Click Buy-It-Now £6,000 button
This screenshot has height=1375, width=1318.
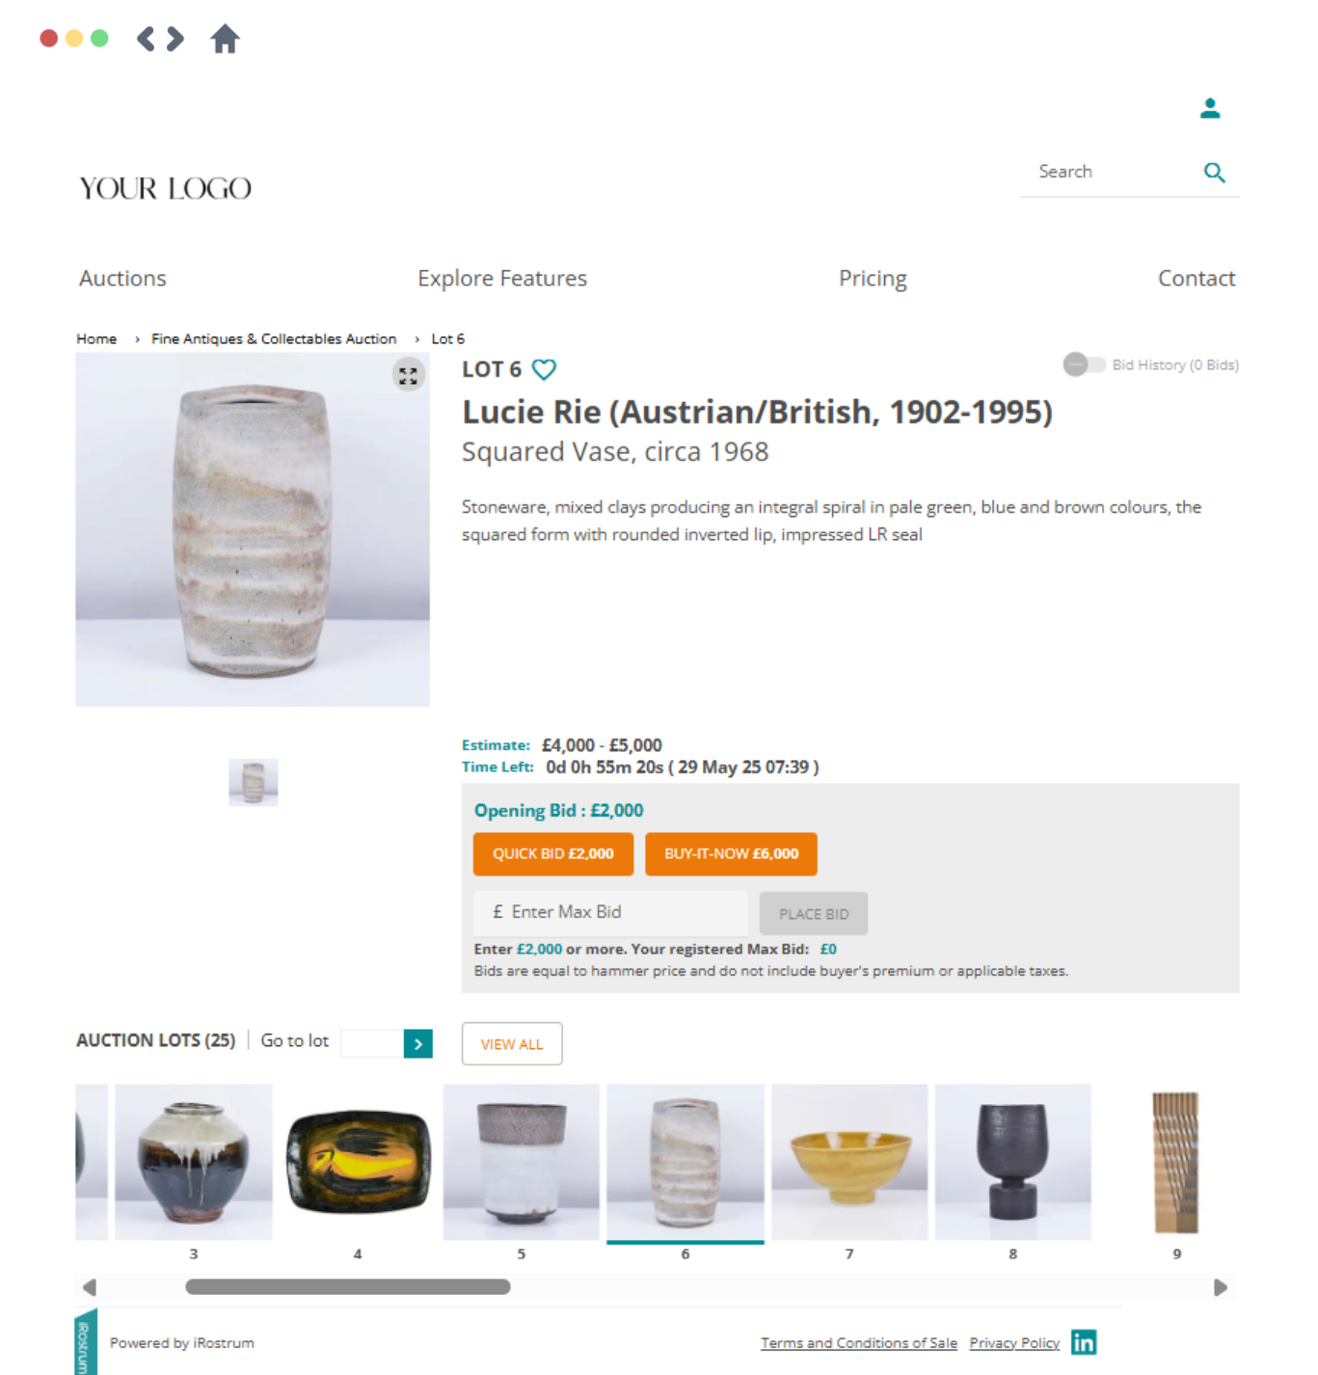click(x=731, y=854)
